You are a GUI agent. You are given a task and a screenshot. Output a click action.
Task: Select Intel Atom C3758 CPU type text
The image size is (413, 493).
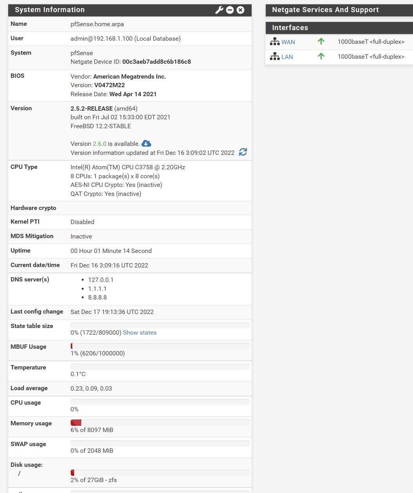coord(128,167)
